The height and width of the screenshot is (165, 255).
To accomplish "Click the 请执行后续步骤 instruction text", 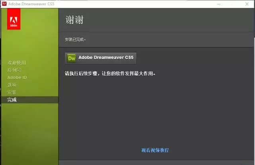I will click(110, 74).
